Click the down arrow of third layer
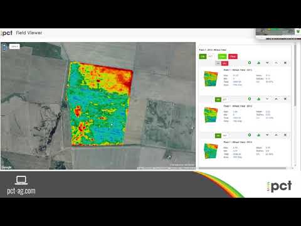This screenshot has height=226, width=301. (267, 135)
